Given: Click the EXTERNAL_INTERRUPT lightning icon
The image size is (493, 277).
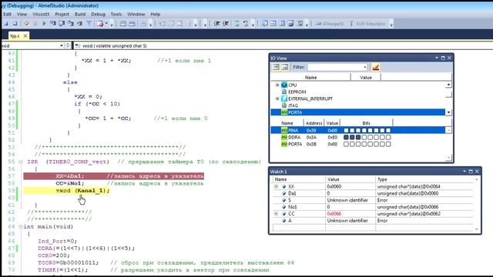Looking at the screenshot, I should coord(284,98).
